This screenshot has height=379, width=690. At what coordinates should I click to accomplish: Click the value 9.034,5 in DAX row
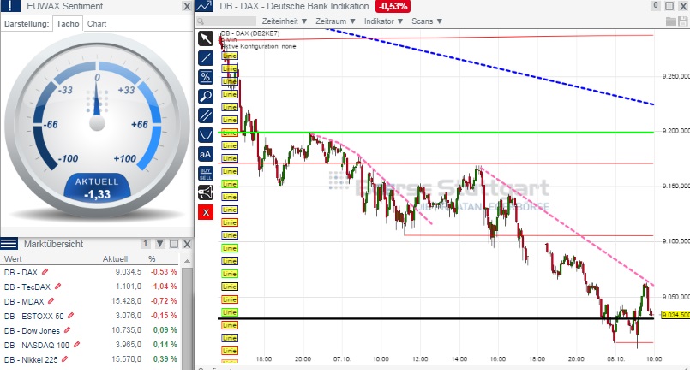[128, 272]
